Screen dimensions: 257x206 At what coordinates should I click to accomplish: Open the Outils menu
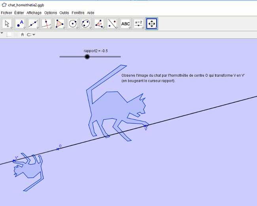coord(64,13)
